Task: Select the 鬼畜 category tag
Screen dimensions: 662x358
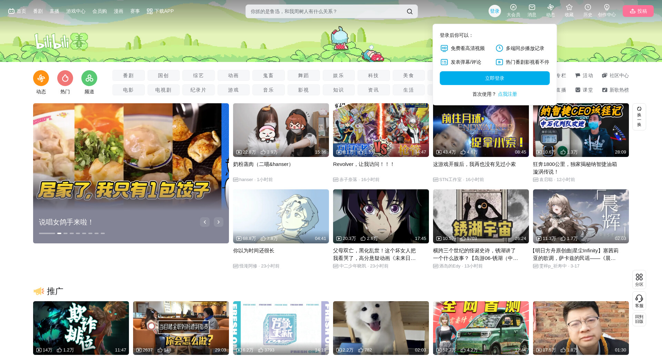Action: pyautogui.click(x=269, y=75)
